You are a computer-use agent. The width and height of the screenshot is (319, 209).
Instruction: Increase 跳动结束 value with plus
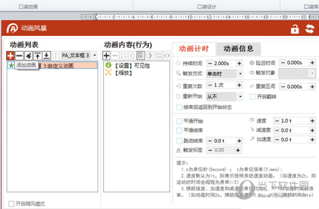(x=239, y=140)
